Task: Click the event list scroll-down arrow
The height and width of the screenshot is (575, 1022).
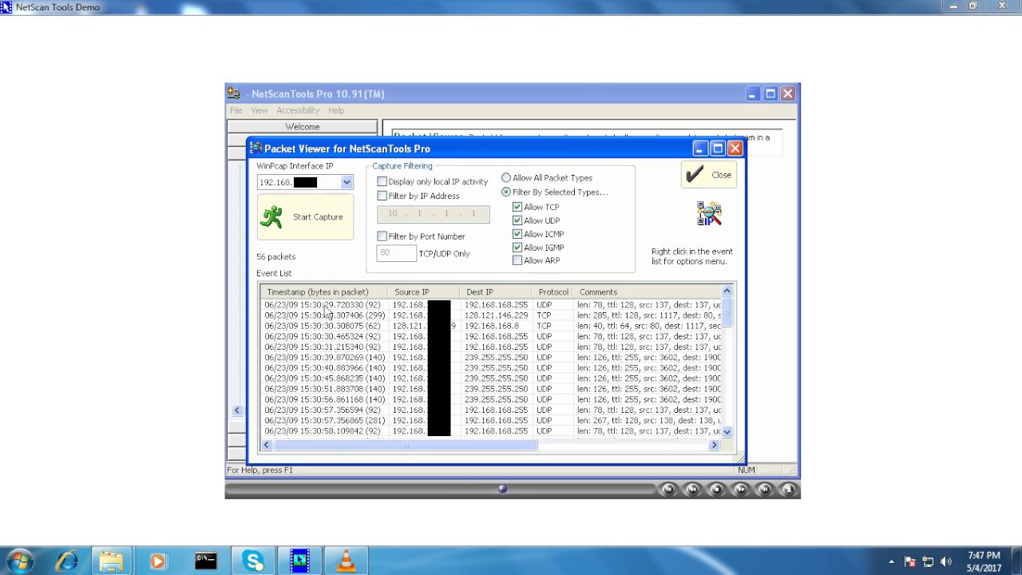Action: click(x=727, y=431)
